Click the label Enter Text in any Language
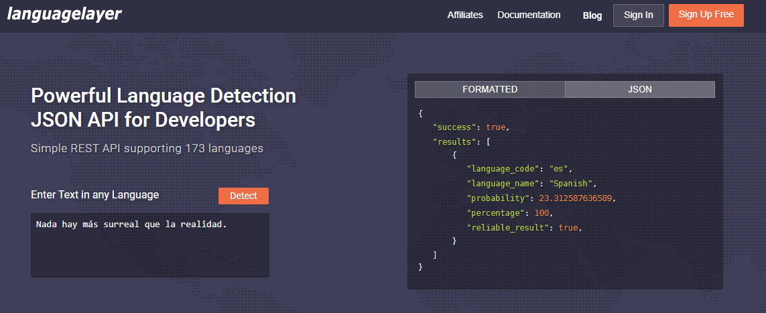The width and height of the screenshot is (766, 313). [x=94, y=194]
